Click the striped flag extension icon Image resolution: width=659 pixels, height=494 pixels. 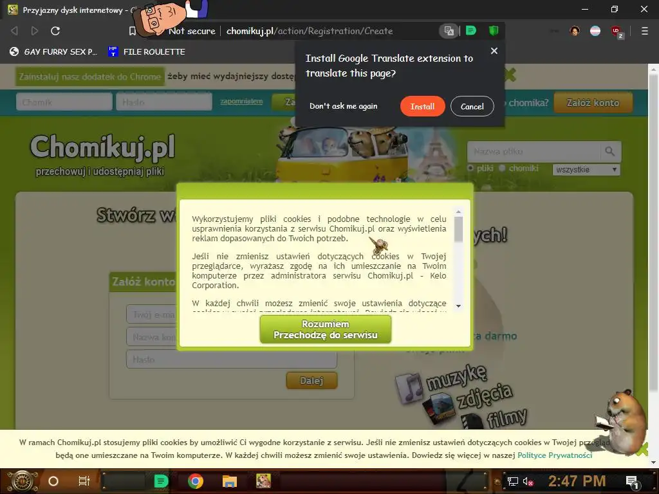[x=595, y=31]
